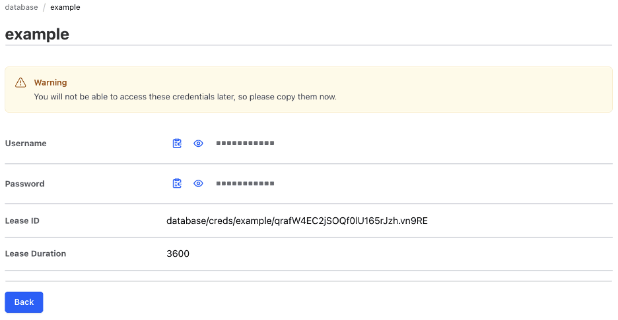Click the current example breadcrumb
Image resolution: width=618 pixels, height=320 pixels.
[x=65, y=7]
